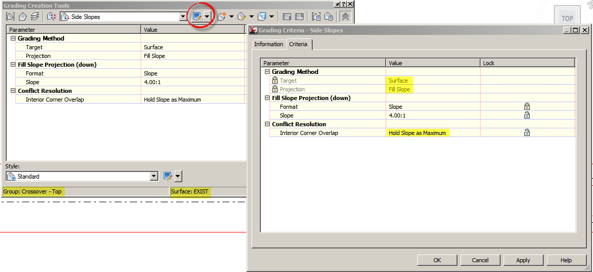Click the edit style icon beside Standard
Screen dimensions: 593x272
[168, 176]
